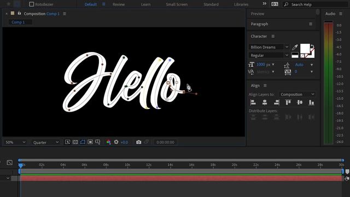
Task: Select the eyedropper in Character panel
Action: (x=295, y=47)
